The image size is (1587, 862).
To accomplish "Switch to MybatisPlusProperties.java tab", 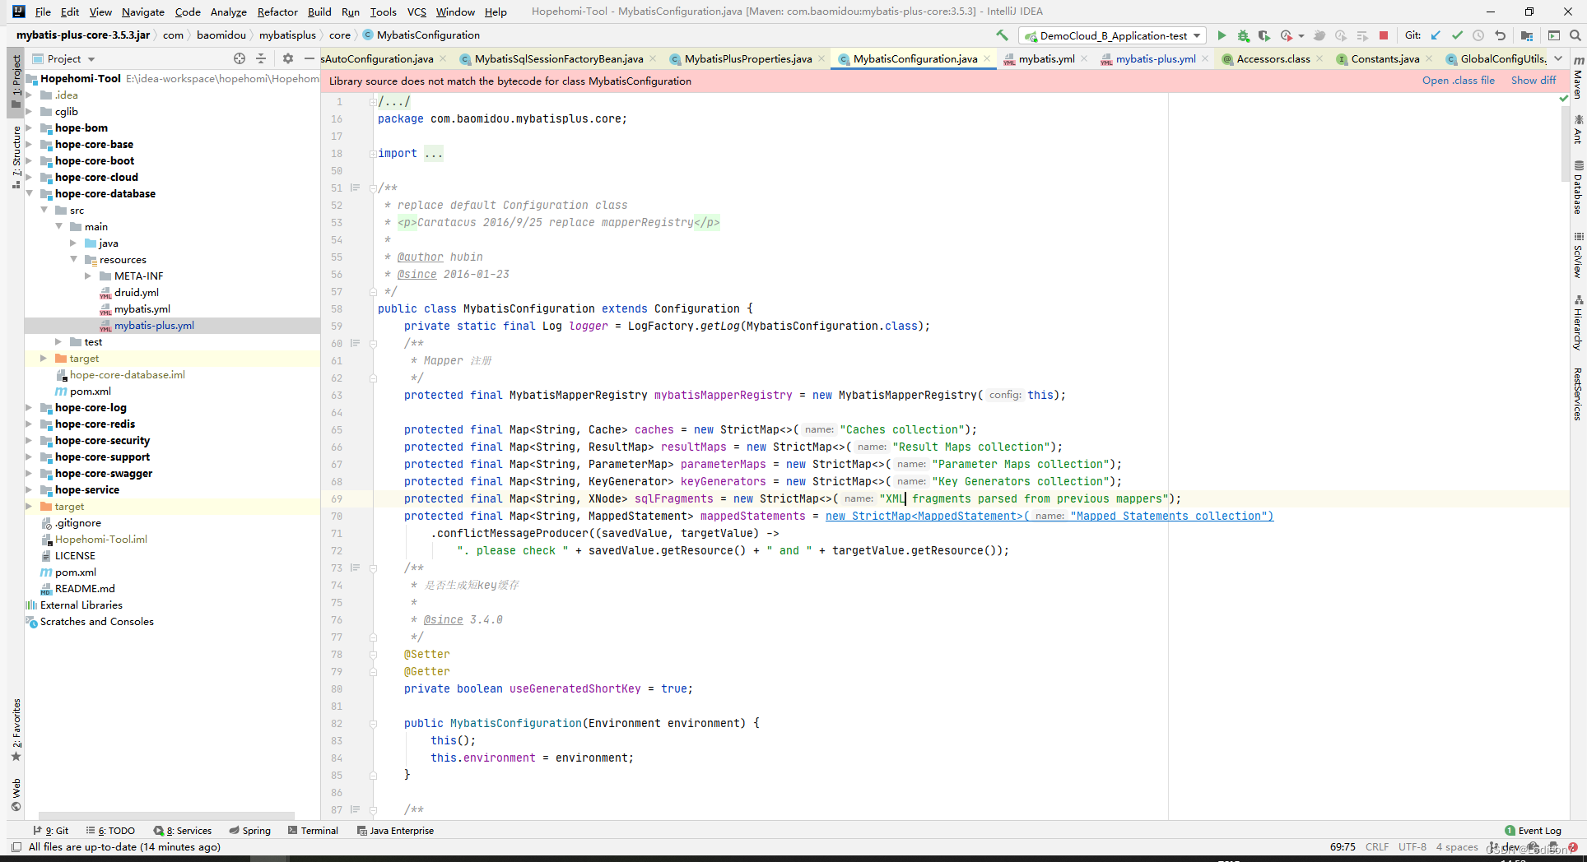I will (x=747, y=58).
